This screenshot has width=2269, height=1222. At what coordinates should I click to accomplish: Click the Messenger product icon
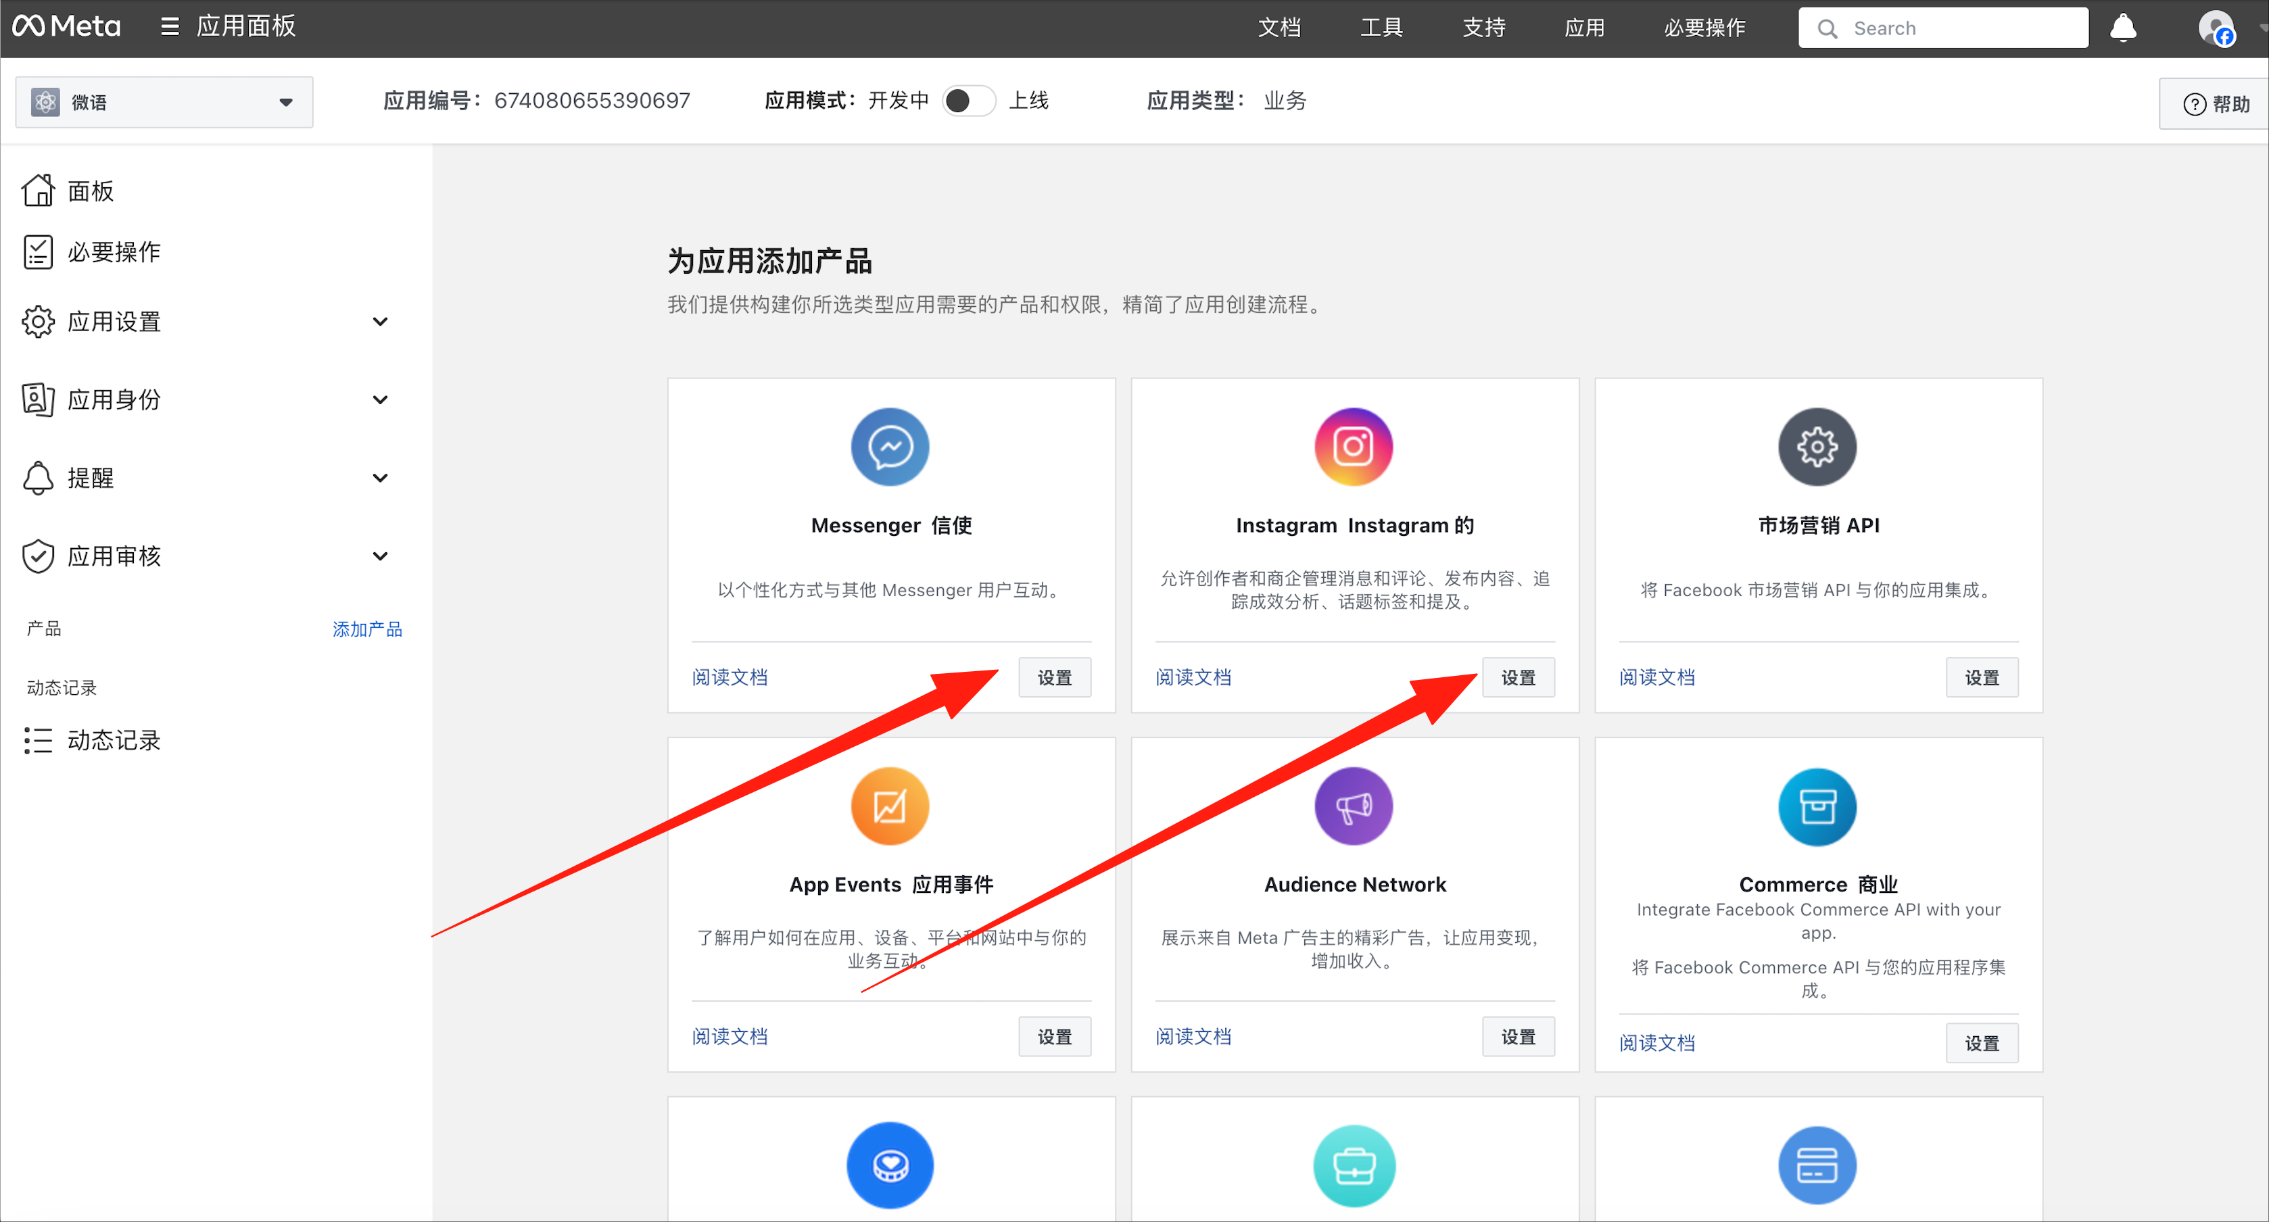890,446
